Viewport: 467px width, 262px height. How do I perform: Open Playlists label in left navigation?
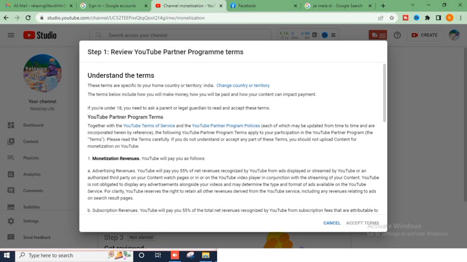(31, 158)
